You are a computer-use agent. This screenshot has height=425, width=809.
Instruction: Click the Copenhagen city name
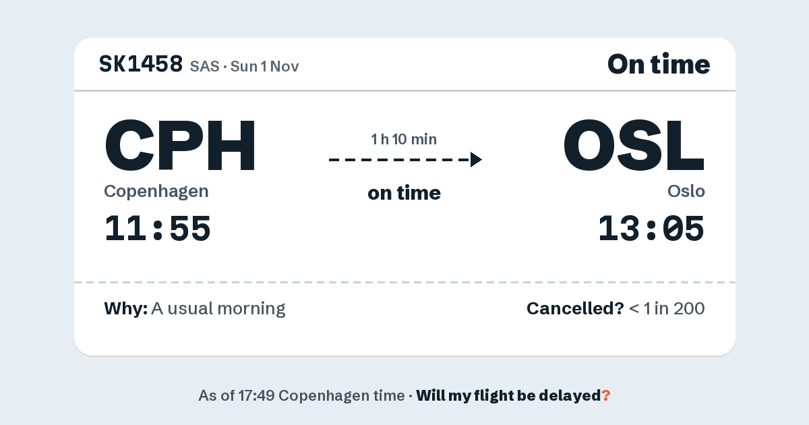tap(156, 192)
